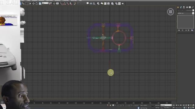Image resolution: width=195 pixels, height=109 pixels.
Task: Click the object name field in Modify panel
Action: pos(185,10)
